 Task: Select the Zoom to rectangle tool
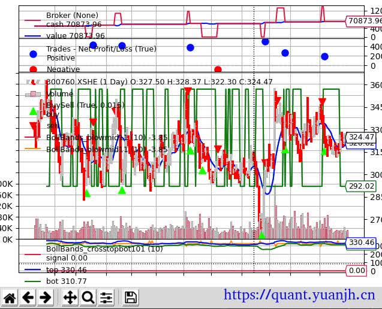pos(88,298)
